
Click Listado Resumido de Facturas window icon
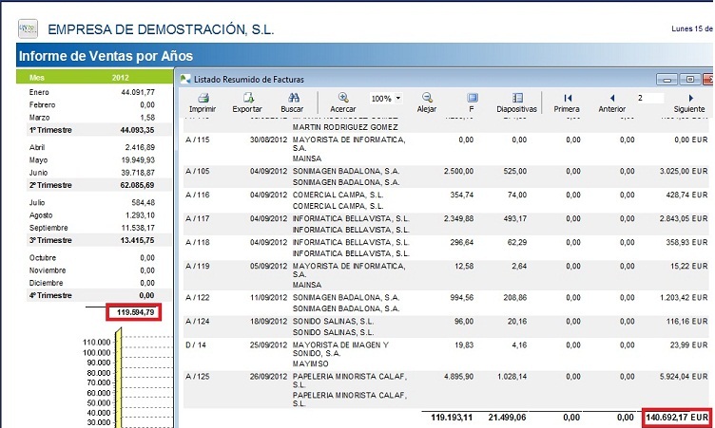click(185, 79)
